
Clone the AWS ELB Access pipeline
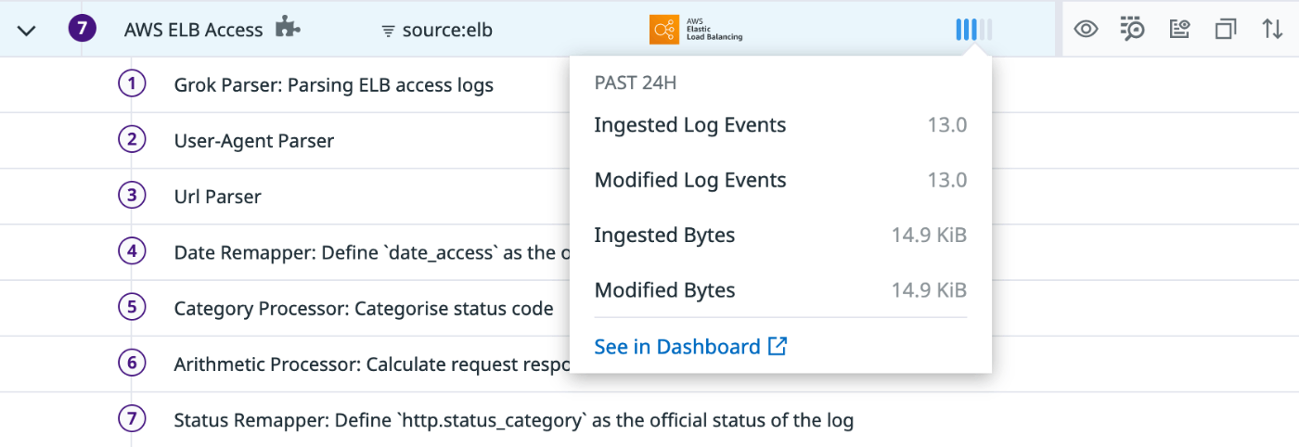1226,30
